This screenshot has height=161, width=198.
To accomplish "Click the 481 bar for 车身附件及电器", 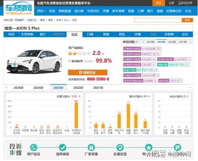I will [76, 115].
